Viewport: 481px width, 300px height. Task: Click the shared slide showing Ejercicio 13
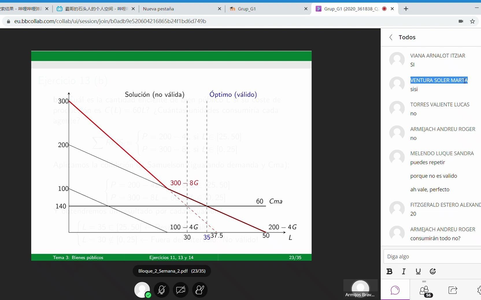[171, 156]
